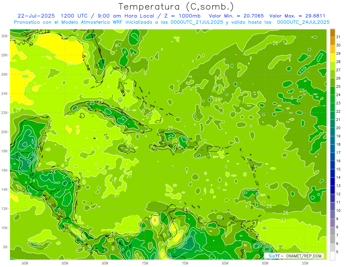This screenshot has height=267, width=346.
Task: Click the 10N latitude axis label
Action: [4, 228]
